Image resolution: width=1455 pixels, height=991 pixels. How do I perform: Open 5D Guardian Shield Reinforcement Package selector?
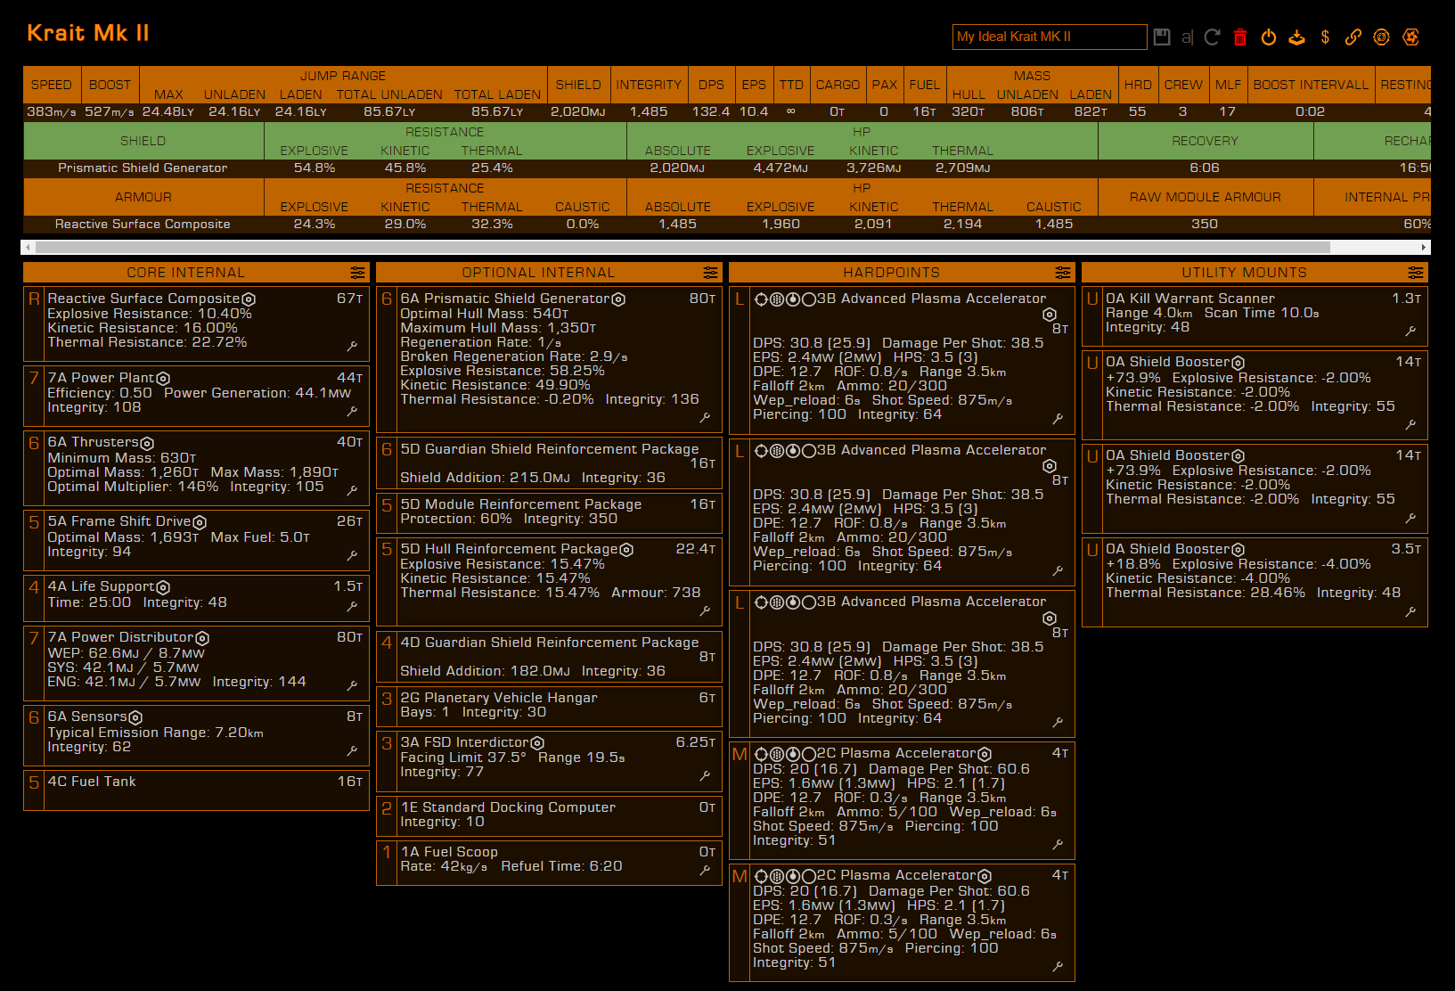pyautogui.click(x=549, y=463)
